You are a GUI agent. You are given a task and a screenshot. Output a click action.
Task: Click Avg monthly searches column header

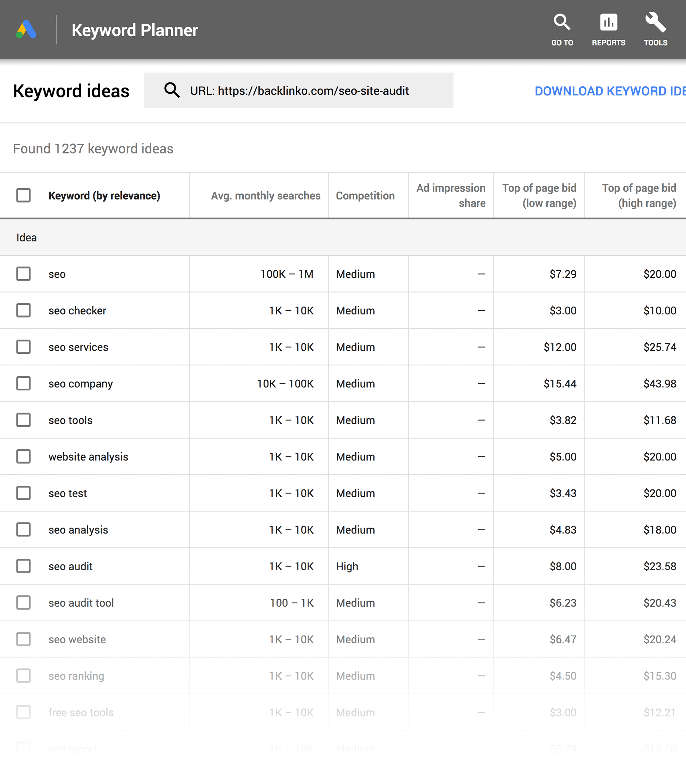point(264,195)
